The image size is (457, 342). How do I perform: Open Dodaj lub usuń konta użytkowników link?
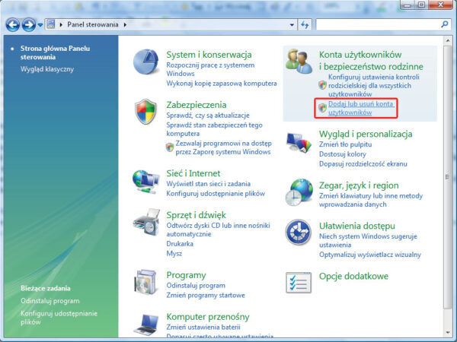point(360,107)
